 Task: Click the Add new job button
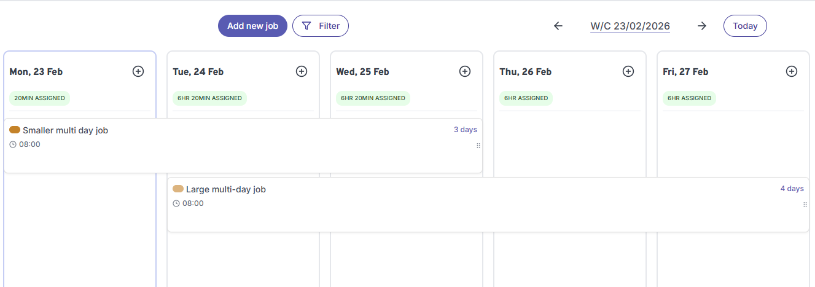pyautogui.click(x=252, y=26)
